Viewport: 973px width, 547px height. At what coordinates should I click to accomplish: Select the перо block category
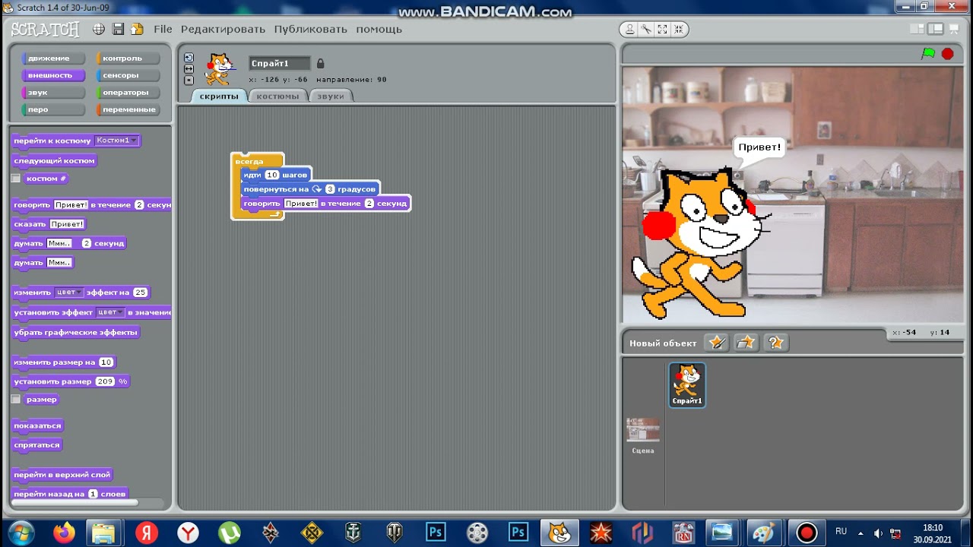tap(52, 109)
